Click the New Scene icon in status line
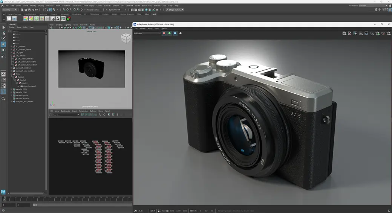The image size is (392, 213). tap(22, 10)
